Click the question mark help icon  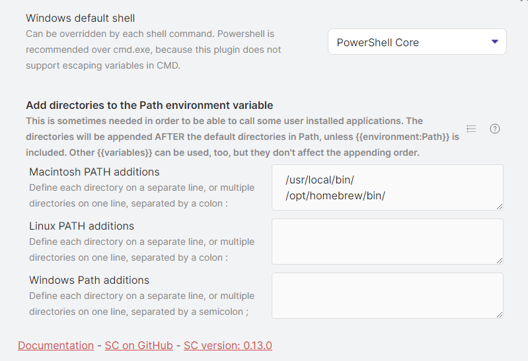[495, 129]
